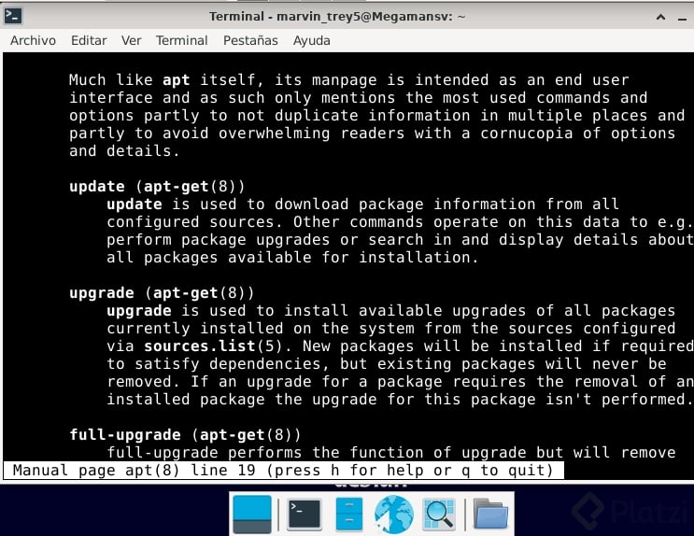This screenshot has width=694, height=536.
Task: Launch the terminal emulator from the dock
Action: [x=305, y=515]
